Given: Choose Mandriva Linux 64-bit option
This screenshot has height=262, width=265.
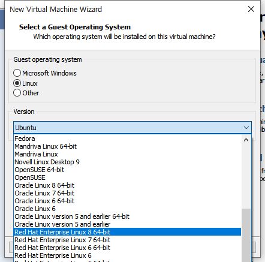Looking at the screenshot, I should (127, 146).
